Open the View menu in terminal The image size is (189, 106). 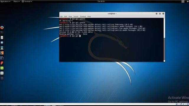pyautogui.click(x=70, y=16)
